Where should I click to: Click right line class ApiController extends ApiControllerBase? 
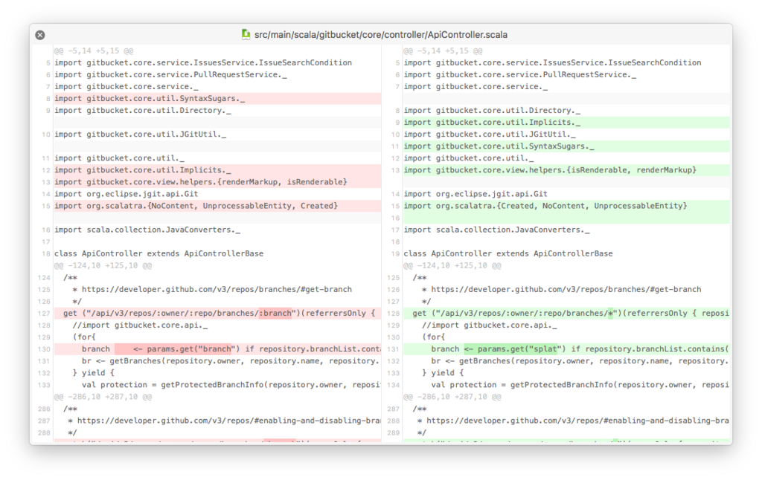(x=508, y=253)
